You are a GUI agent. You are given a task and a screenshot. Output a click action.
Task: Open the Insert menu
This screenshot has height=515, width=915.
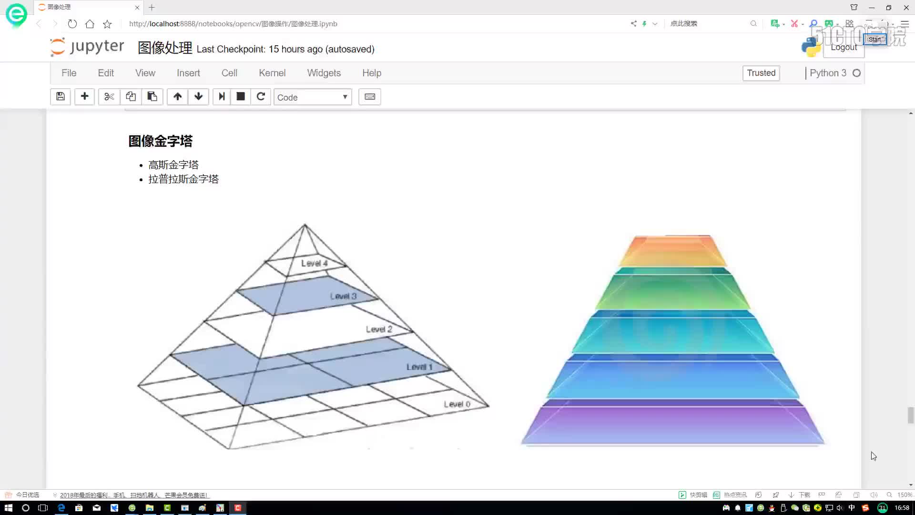click(188, 73)
